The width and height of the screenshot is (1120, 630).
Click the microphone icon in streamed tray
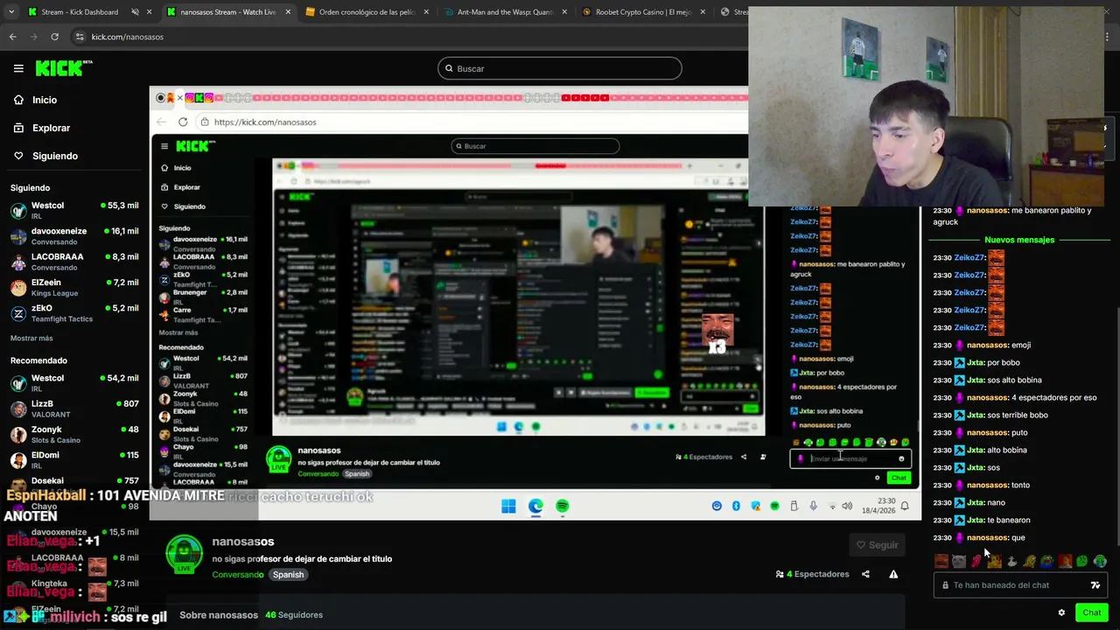click(x=813, y=506)
